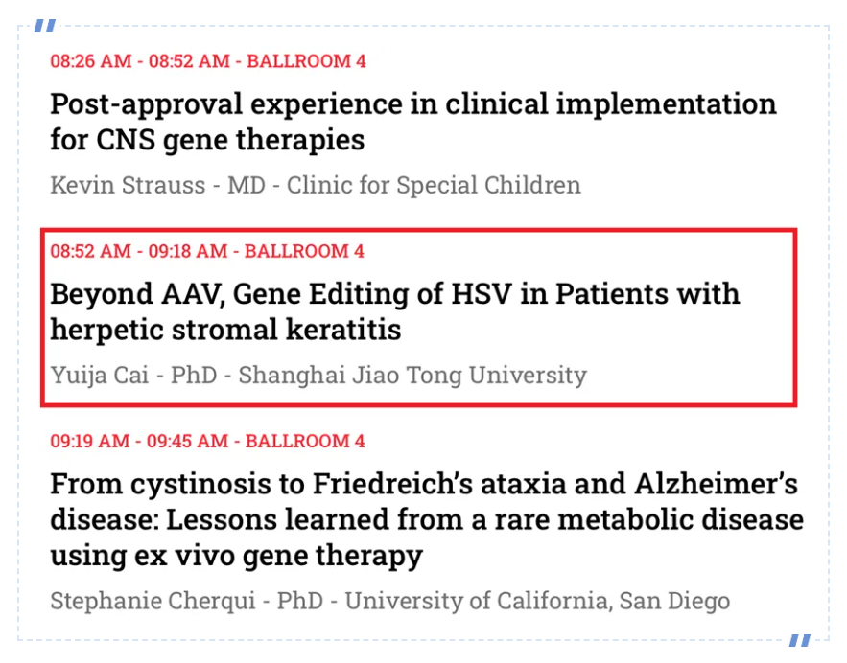Image resolution: width=847 pixels, height=663 pixels.
Task: Click the 08:52 AM - 09:18 AM time slot
Action: (139, 252)
